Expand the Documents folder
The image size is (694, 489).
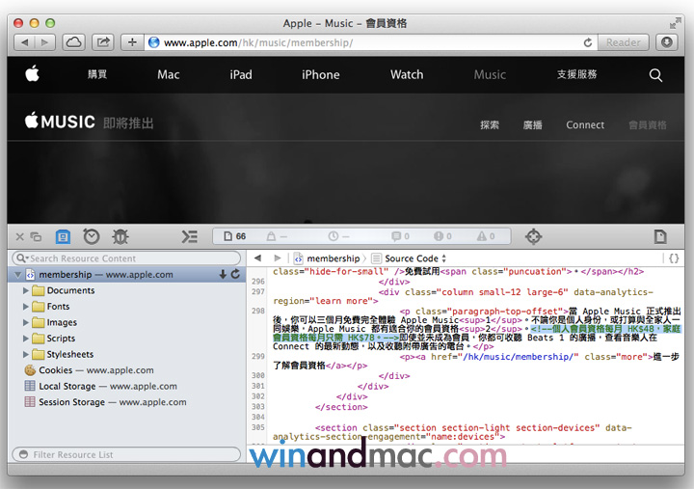coord(27,290)
